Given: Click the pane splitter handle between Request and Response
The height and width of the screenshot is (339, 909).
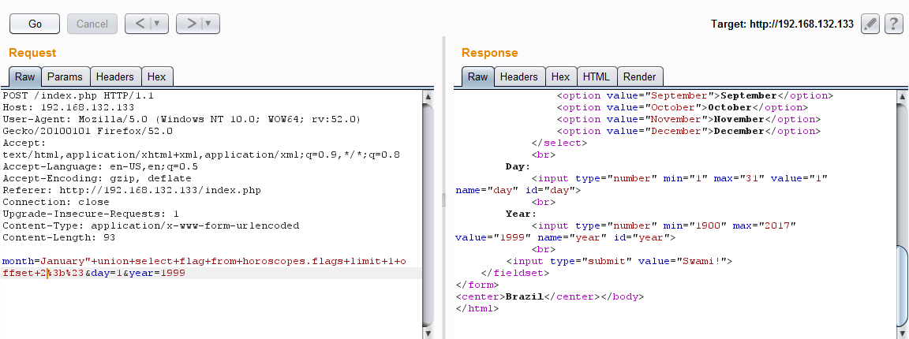Looking at the screenshot, I should pos(444,200).
